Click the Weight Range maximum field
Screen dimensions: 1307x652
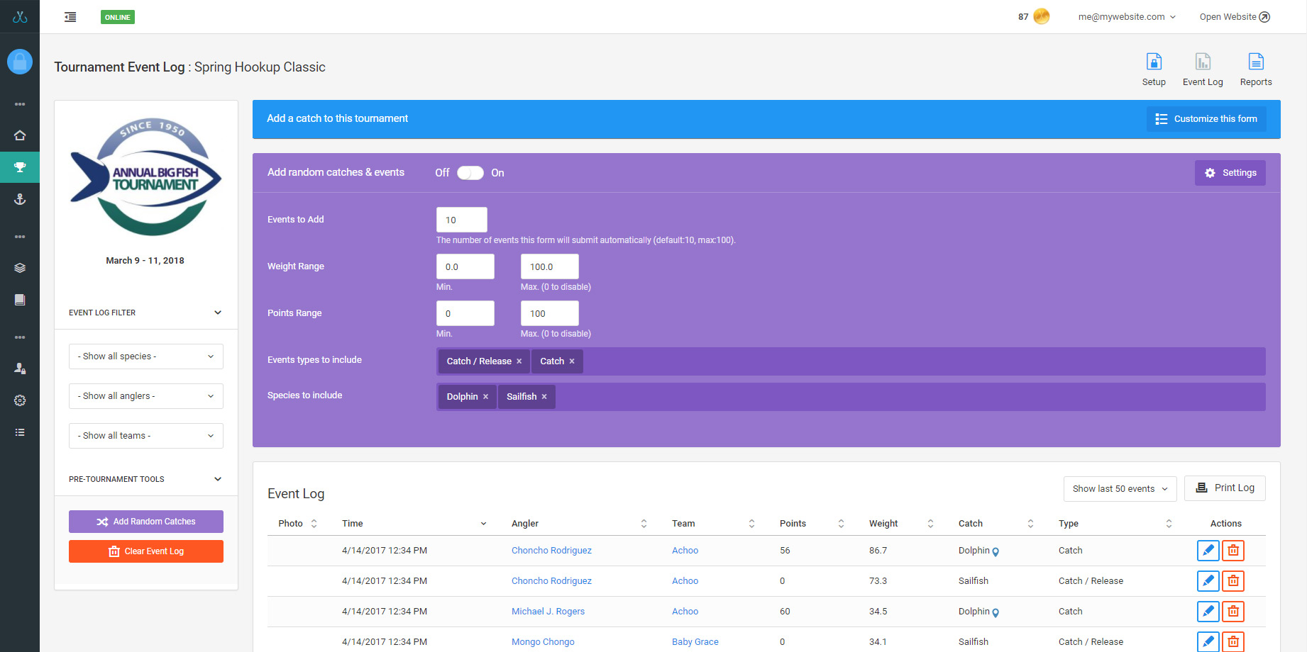pyautogui.click(x=550, y=266)
